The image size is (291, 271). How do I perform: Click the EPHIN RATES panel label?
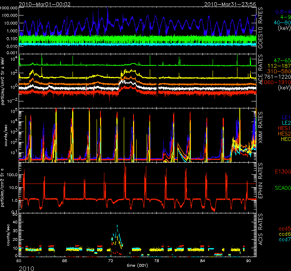[x=261, y=181]
